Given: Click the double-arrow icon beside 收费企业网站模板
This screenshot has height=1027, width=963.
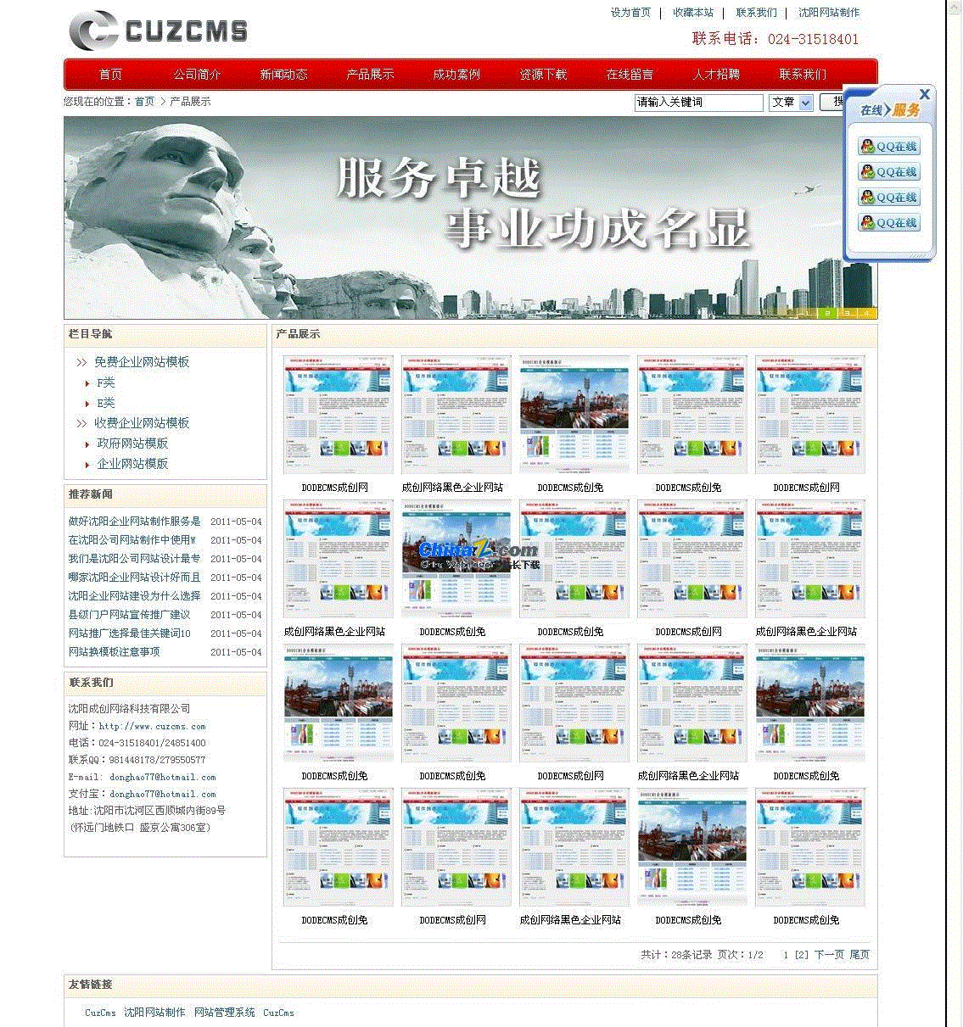Looking at the screenshot, I should [81, 424].
